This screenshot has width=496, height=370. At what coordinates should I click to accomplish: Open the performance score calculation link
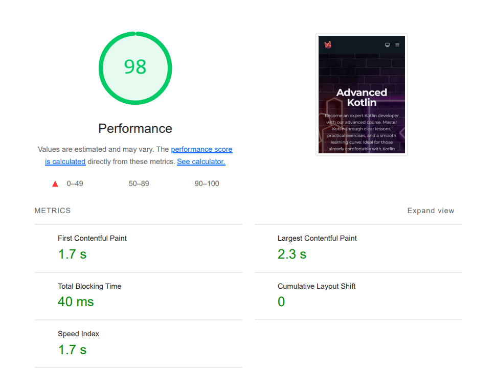point(201,149)
